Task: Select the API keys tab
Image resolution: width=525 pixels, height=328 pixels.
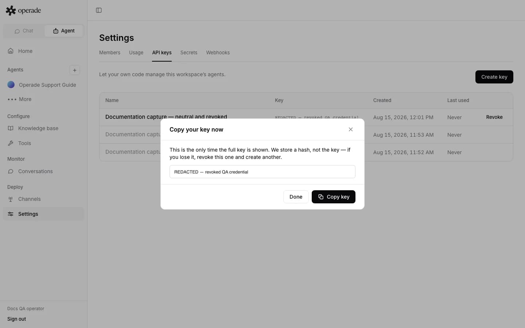Action: (162, 52)
